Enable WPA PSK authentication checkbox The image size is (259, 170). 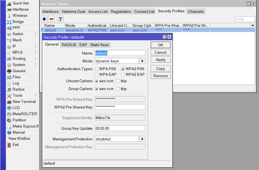(x=96, y=69)
